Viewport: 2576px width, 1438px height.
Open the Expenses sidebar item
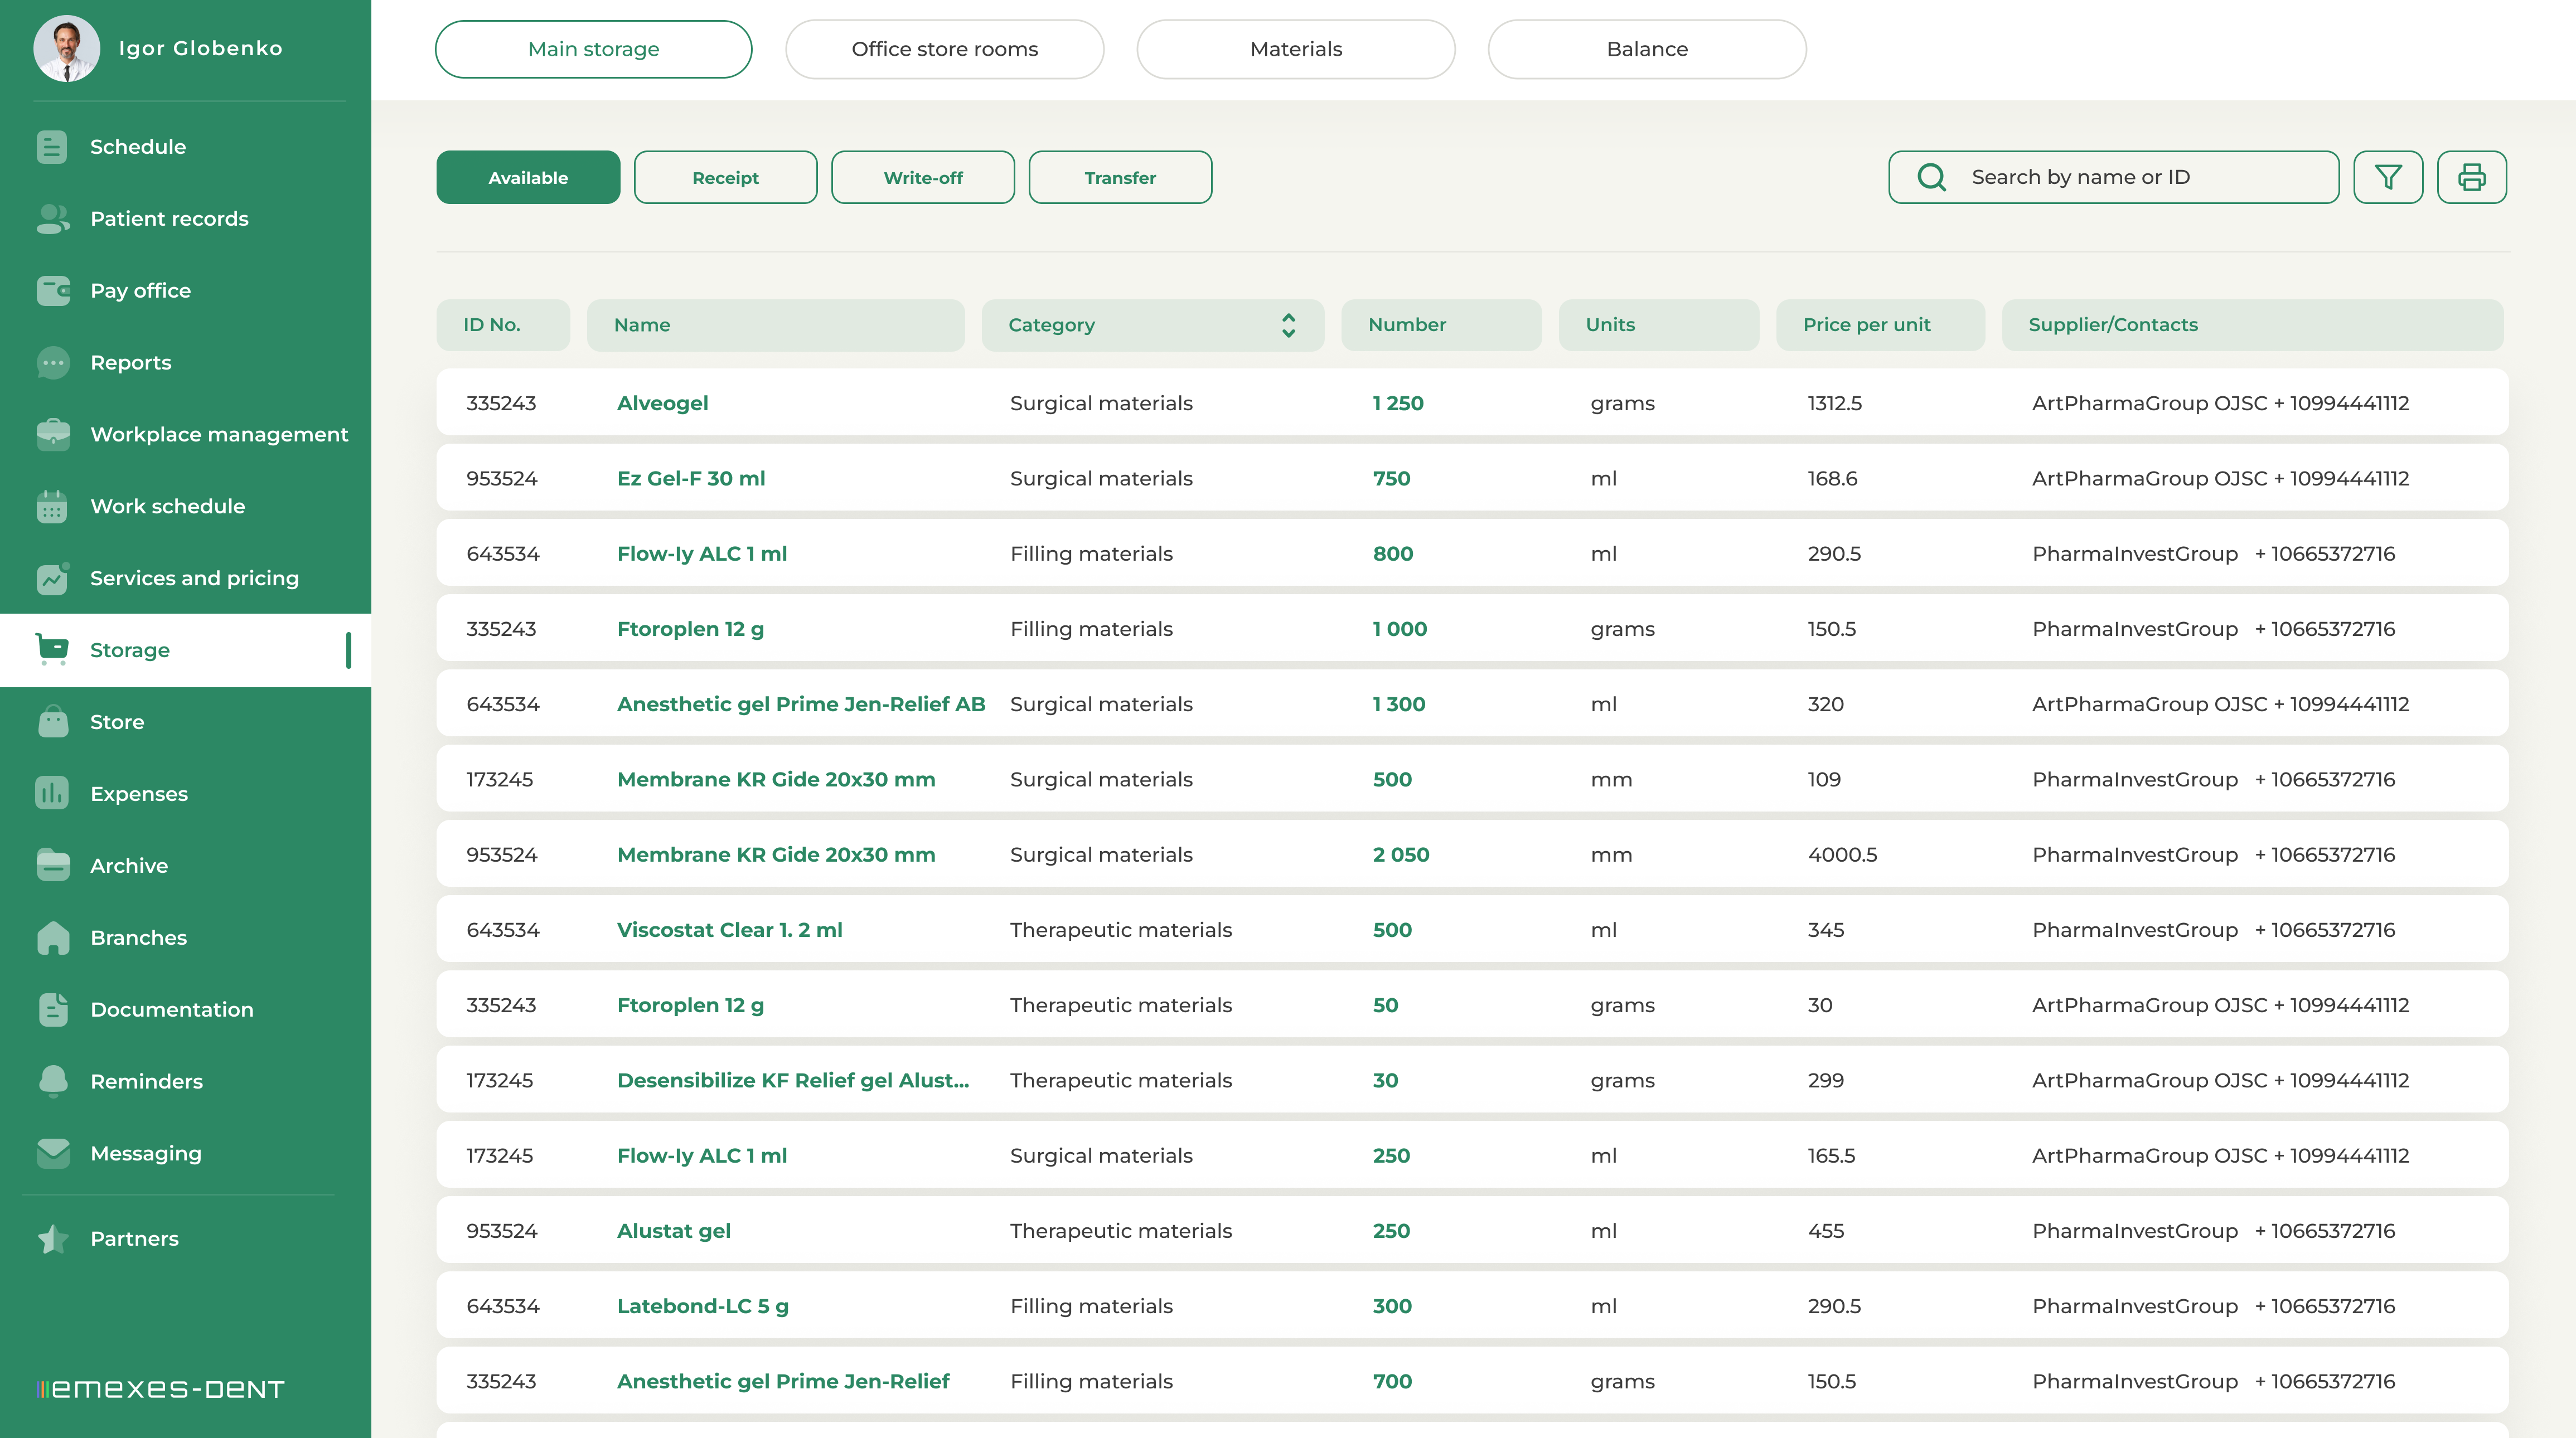138,794
